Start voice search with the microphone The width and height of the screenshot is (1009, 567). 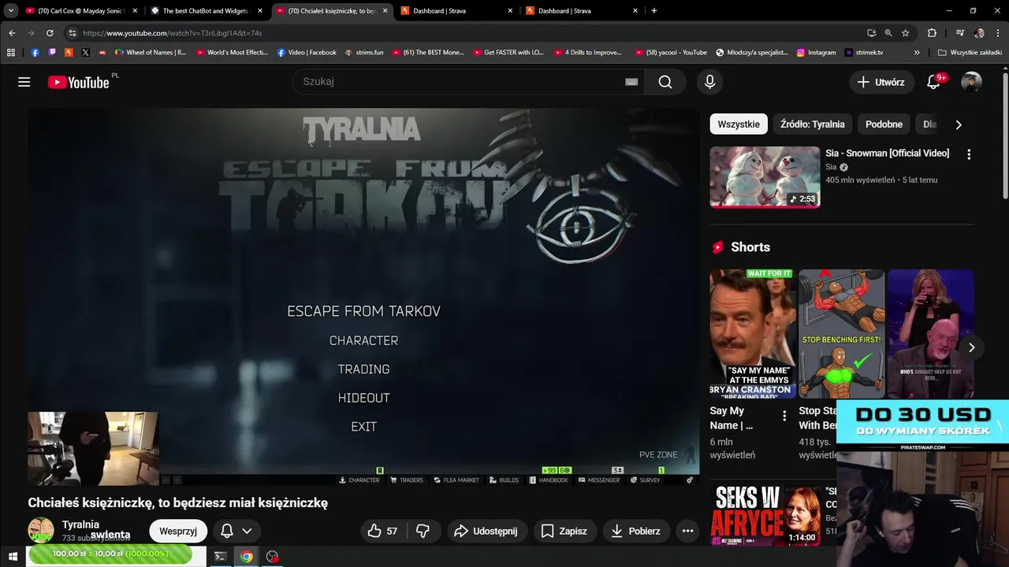click(709, 82)
